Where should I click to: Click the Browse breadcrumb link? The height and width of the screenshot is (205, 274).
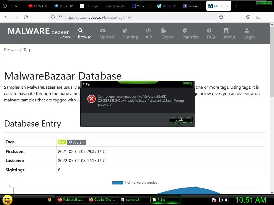(x=11, y=50)
